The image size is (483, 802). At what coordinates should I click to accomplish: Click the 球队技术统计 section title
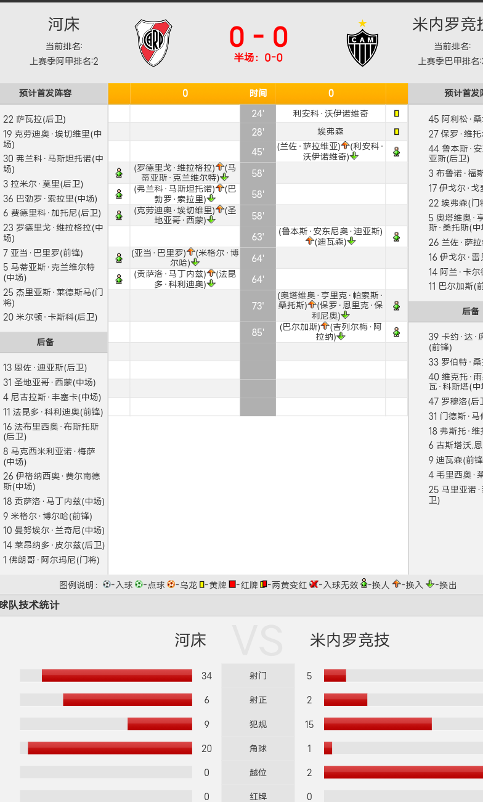click(30, 605)
